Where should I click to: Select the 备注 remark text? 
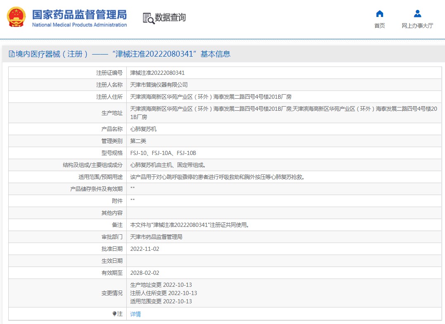(189, 225)
